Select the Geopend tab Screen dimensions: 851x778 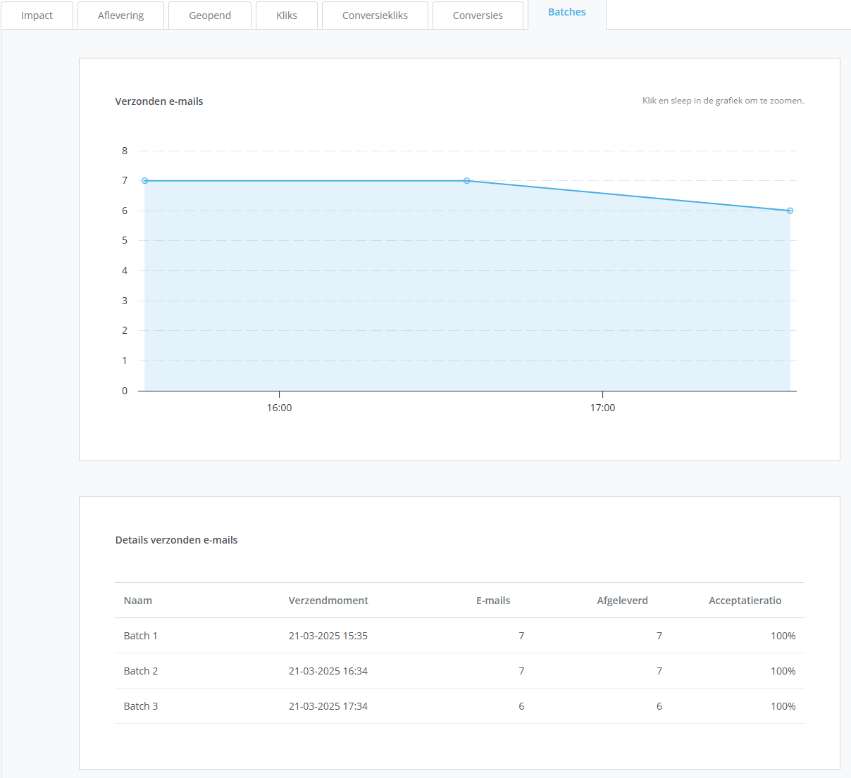tap(210, 15)
